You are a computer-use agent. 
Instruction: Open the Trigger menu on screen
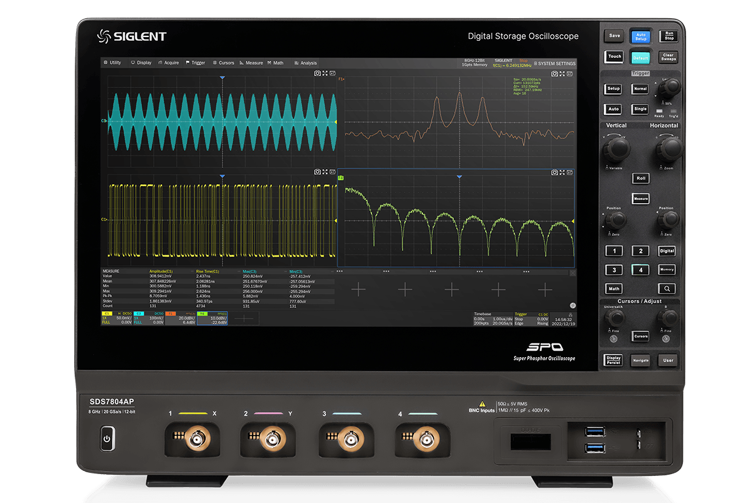point(195,63)
